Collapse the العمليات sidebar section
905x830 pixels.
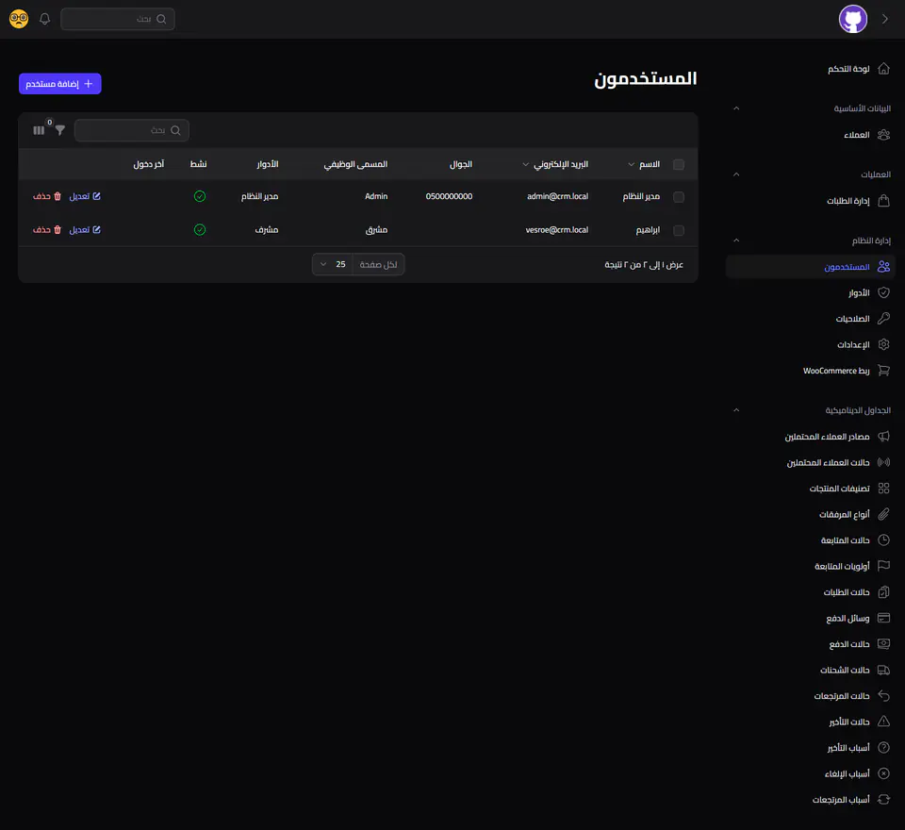736,174
